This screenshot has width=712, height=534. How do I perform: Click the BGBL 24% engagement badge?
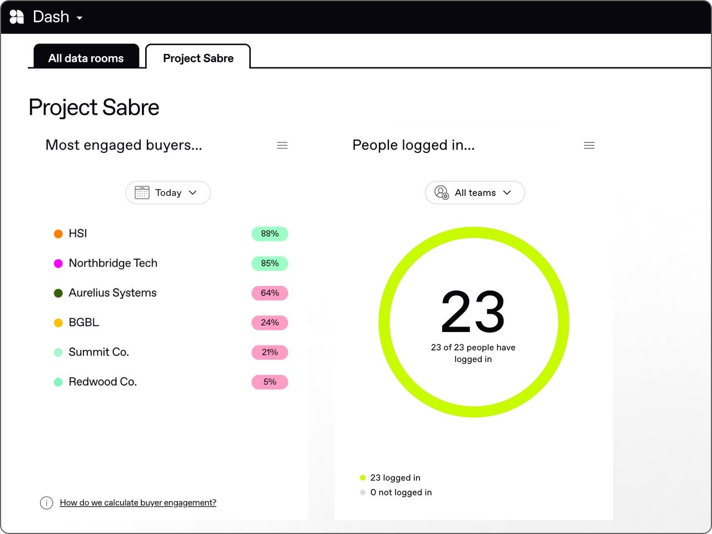pos(270,323)
